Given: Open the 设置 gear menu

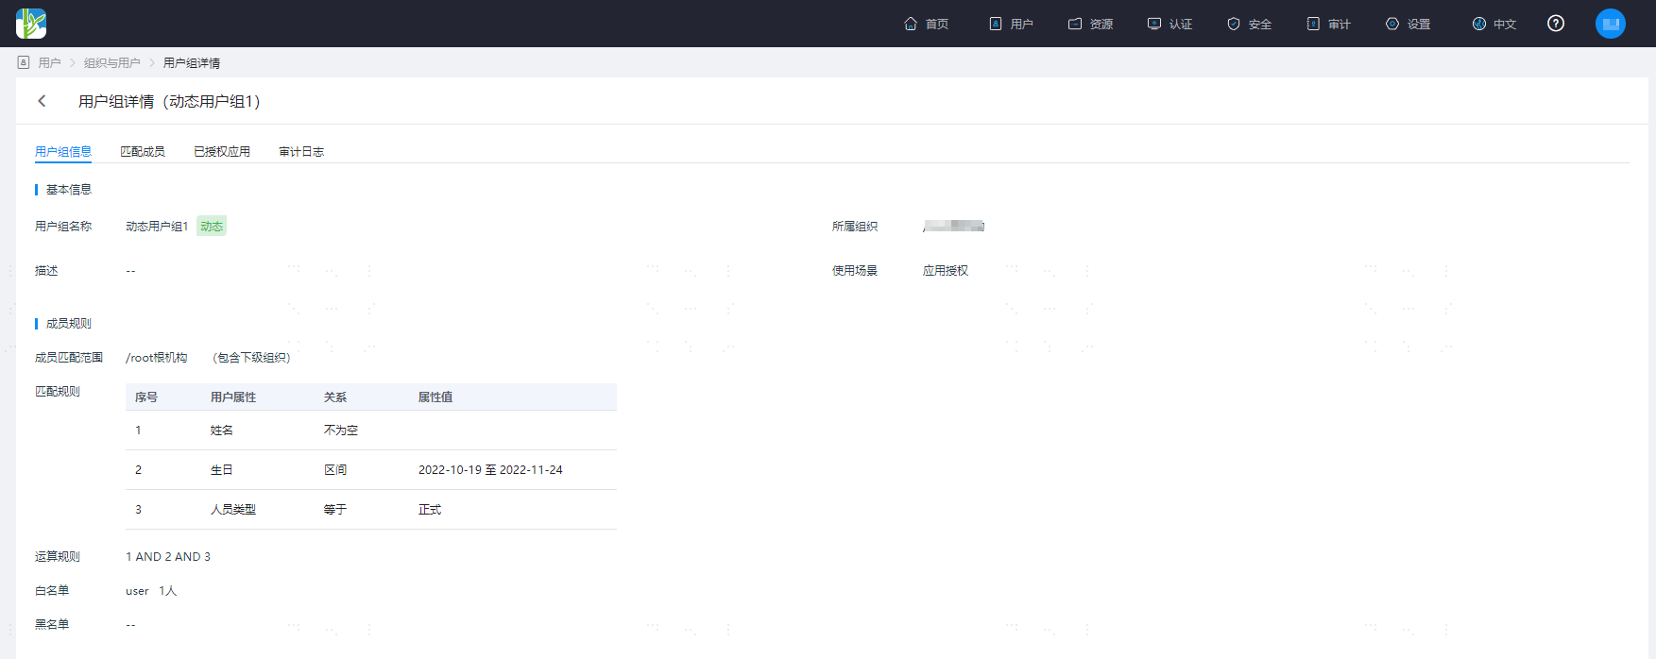Looking at the screenshot, I should pyautogui.click(x=1408, y=24).
